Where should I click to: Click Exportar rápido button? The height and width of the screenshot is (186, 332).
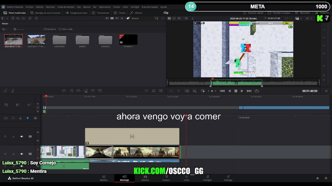pyautogui.click(x=253, y=13)
